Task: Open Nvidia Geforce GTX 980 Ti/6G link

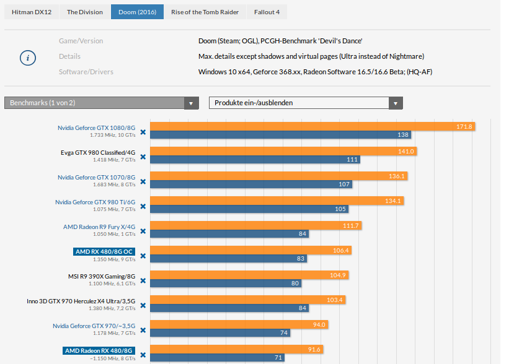Action: click(95, 202)
